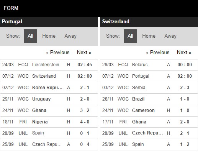The width and height of the screenshot is (198, 152).
Task: Go to Previous Portugal matches
Action: coord(58,53)
